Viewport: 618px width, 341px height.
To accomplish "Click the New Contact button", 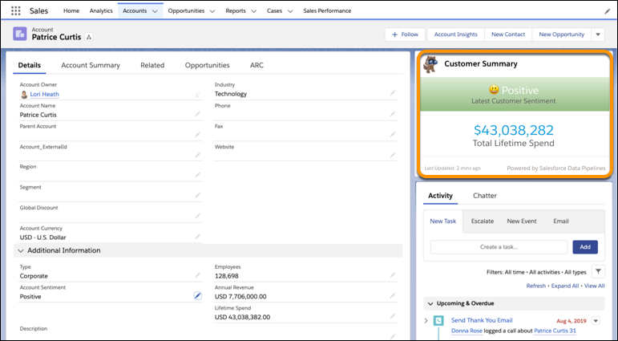I will (508, 35).
